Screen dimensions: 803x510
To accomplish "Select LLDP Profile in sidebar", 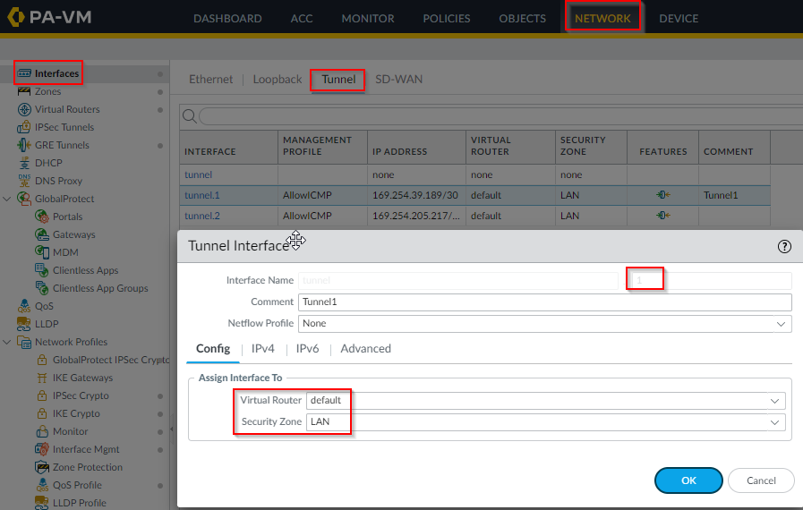I will [x=80, y=504].
